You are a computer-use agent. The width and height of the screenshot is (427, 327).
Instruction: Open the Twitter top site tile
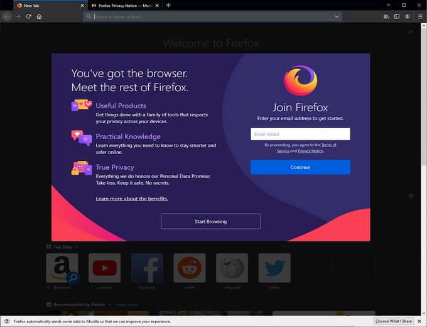[x=274, y=268]
